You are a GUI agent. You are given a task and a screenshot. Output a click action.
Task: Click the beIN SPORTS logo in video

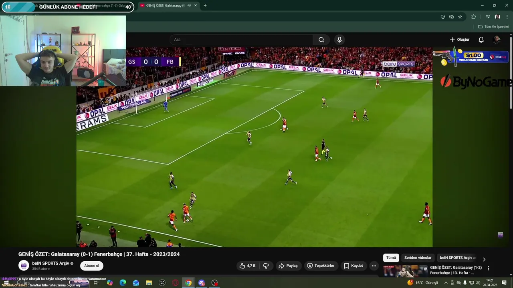pyautogui.click(x=398, y=64)
